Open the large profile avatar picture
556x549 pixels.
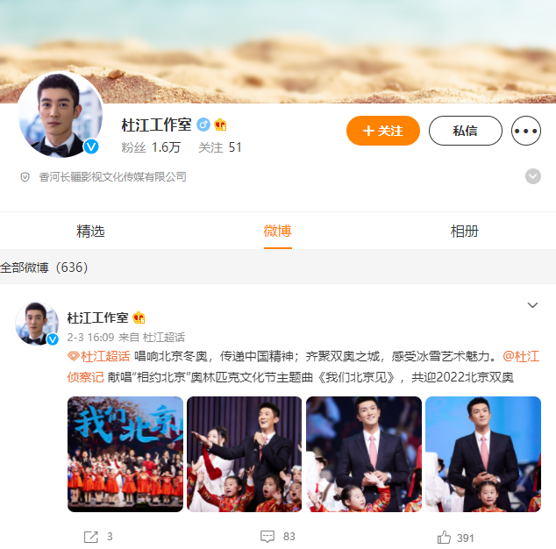click(61, 115)
